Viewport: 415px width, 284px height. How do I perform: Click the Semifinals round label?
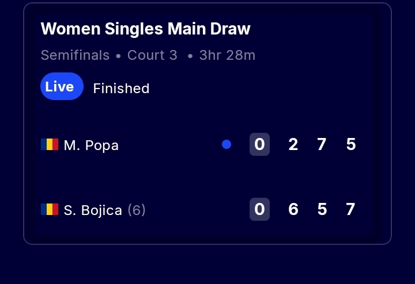(x=75, y=56)
